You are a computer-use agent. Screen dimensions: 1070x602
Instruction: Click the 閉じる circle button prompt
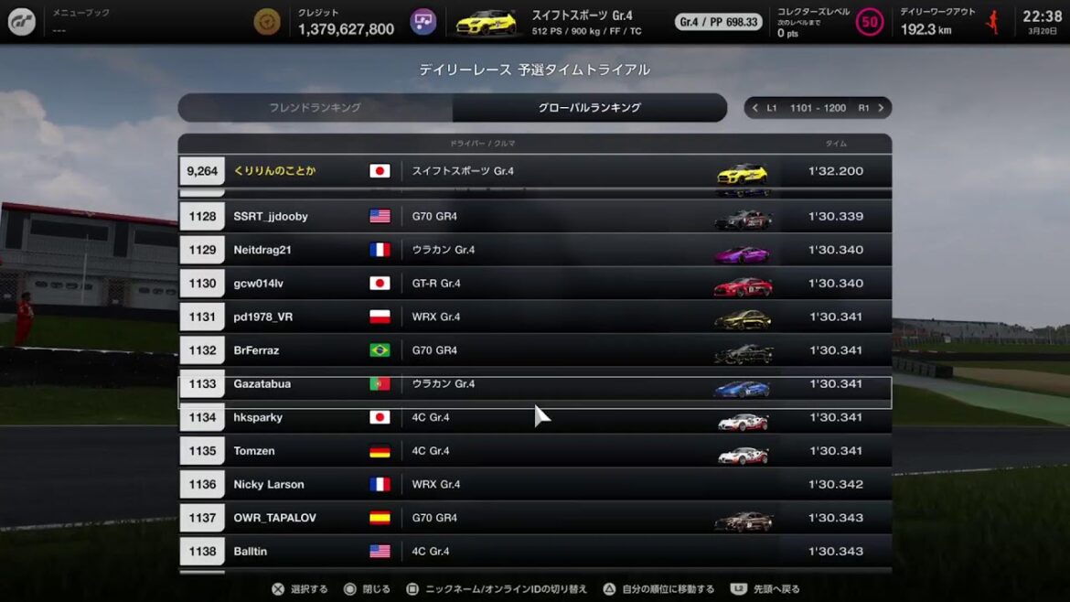click(367, 589)
